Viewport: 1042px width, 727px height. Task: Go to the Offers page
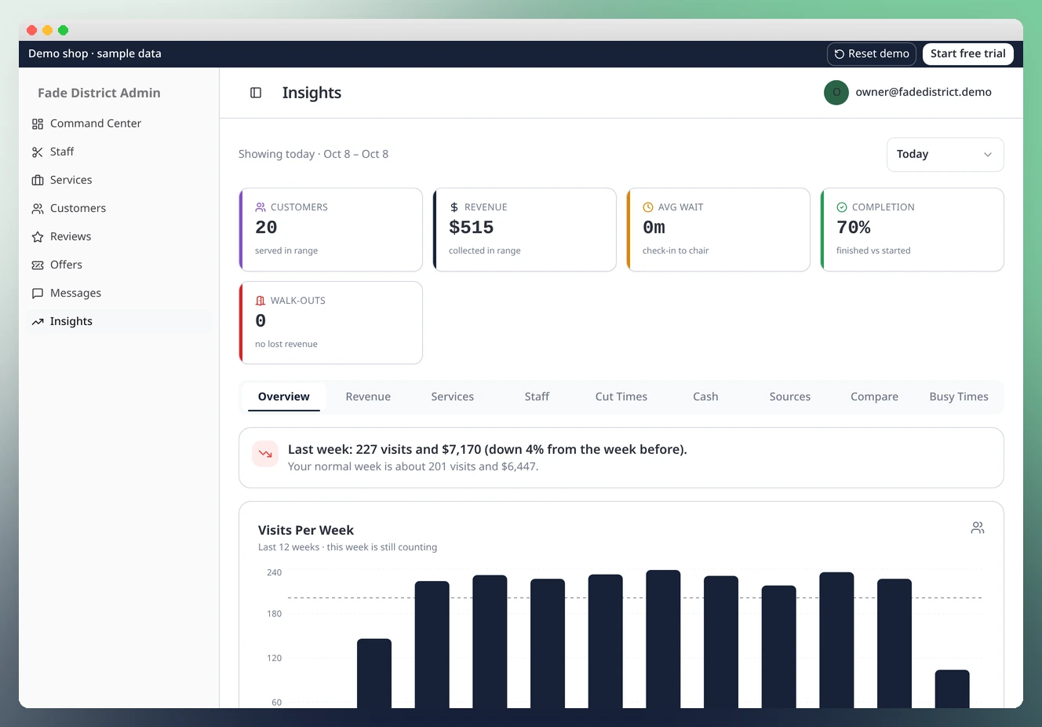pos(118,265)
